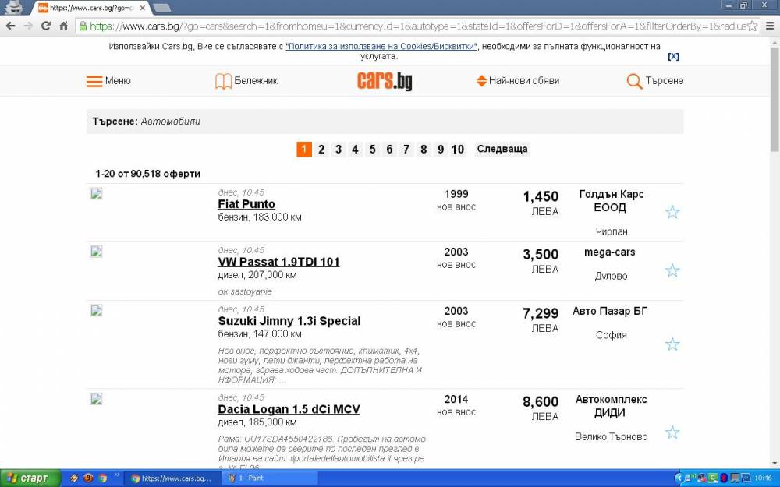Go to results page 10
Screen dimensions: 780x487
coord(458,149)
